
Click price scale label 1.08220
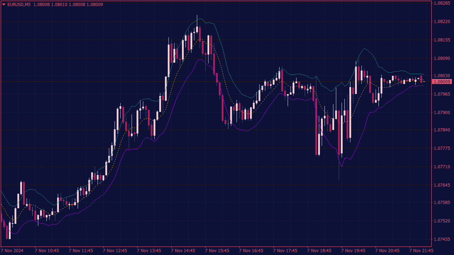tap(442, 22)
